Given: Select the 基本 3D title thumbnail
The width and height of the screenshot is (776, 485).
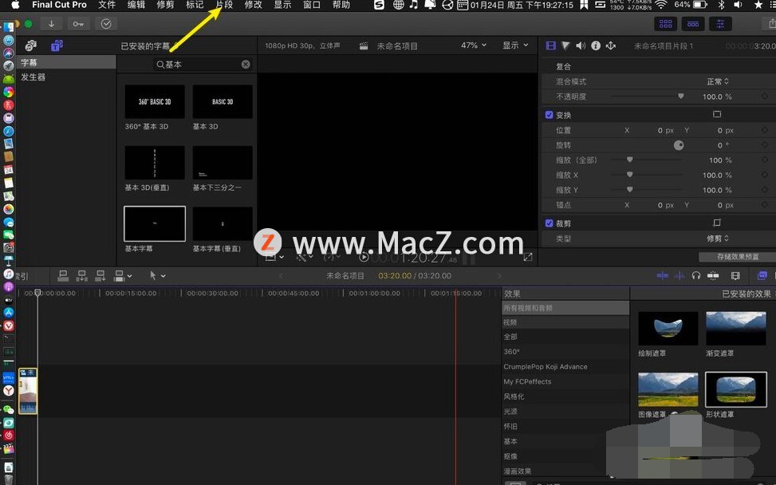Looking at the screenshot, I should click(x=223, y=101).
